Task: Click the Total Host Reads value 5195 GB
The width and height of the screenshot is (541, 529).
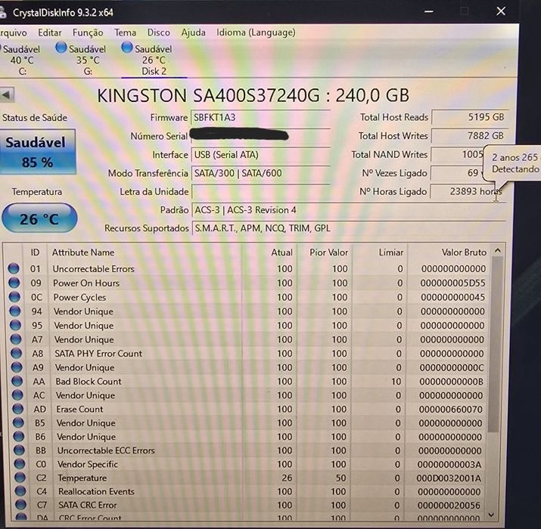Action: [x=469, y=117]
